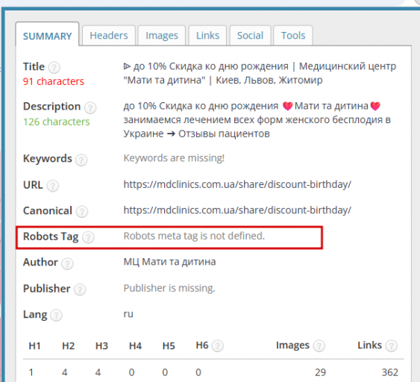Click the 'ru' language value
Image resolution: width=420 pixels, height=382 pixels.
coord(128,313)
